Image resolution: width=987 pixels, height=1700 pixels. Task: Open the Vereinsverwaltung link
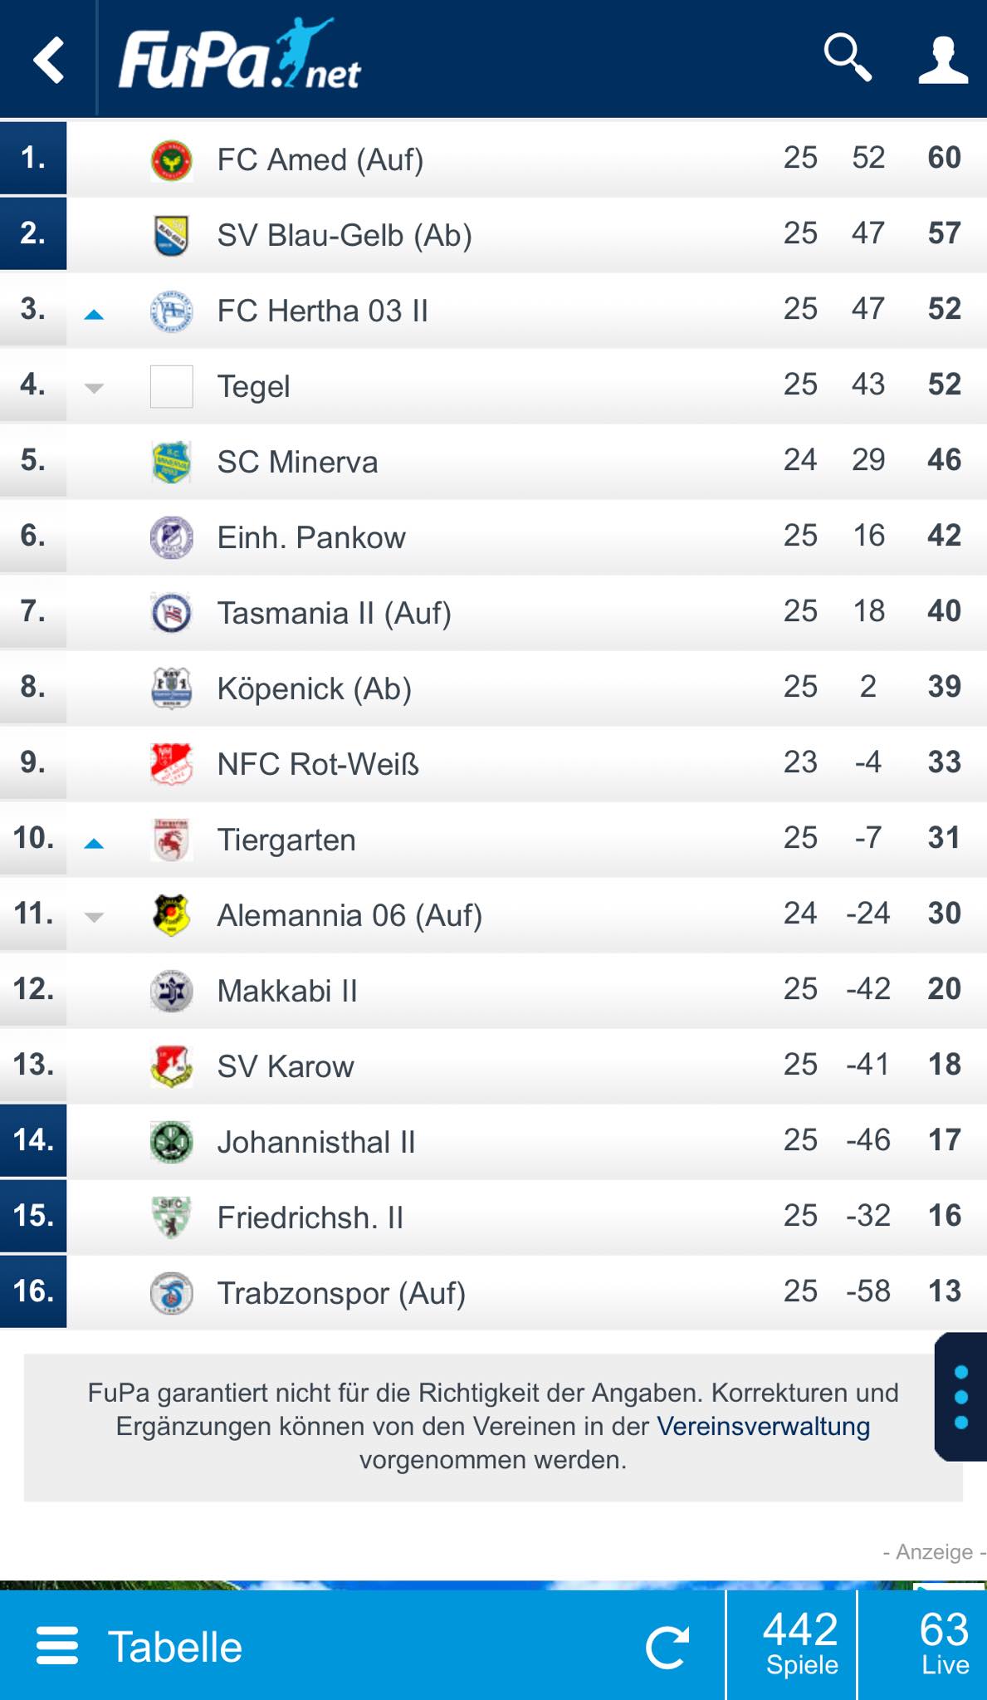[x=763, y=1426]
